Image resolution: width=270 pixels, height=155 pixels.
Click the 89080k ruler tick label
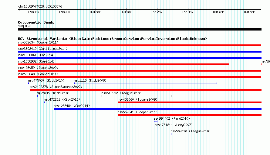click(x=34, y=12)
